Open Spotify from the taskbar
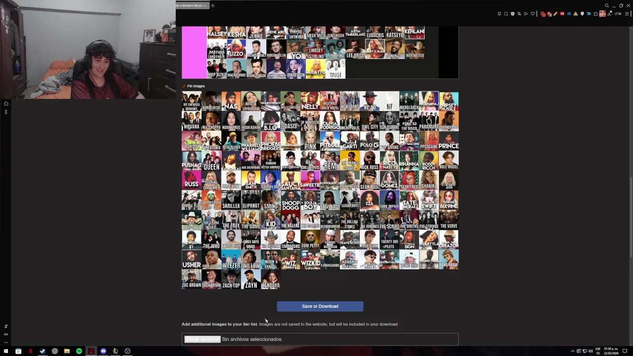This screenshot has width=633, height=356. click(x=79, y=351)
